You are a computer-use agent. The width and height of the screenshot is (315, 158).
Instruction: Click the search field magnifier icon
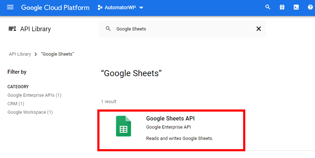109,29
